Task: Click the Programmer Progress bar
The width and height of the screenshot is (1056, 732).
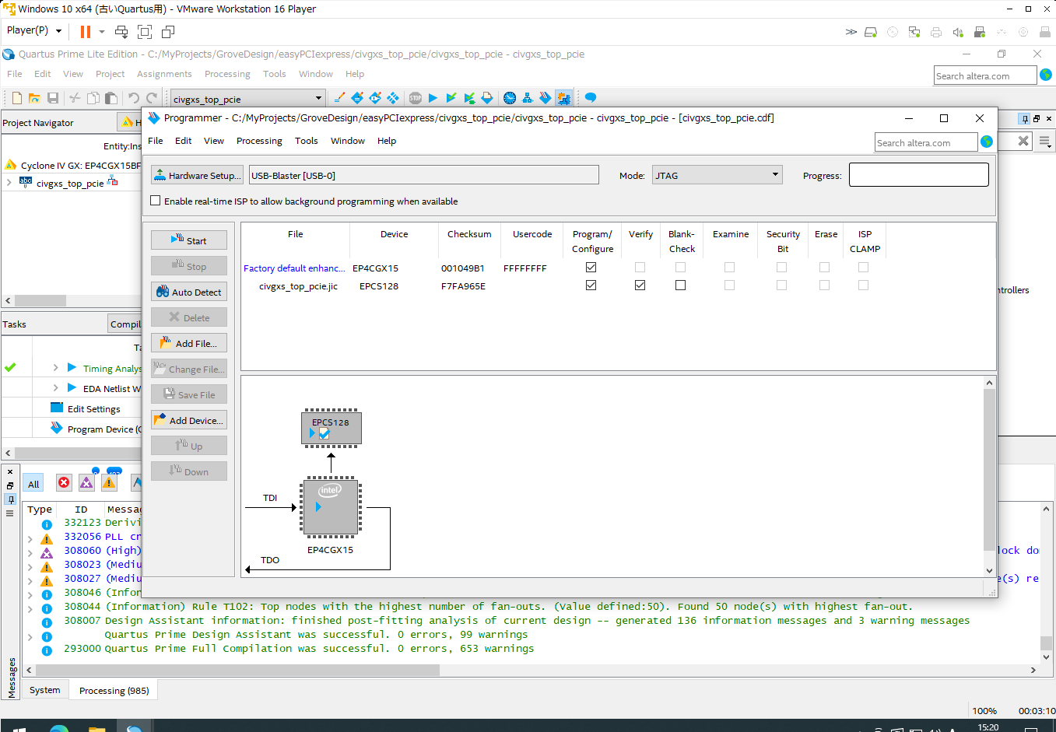Action: (x=918, y=174)
